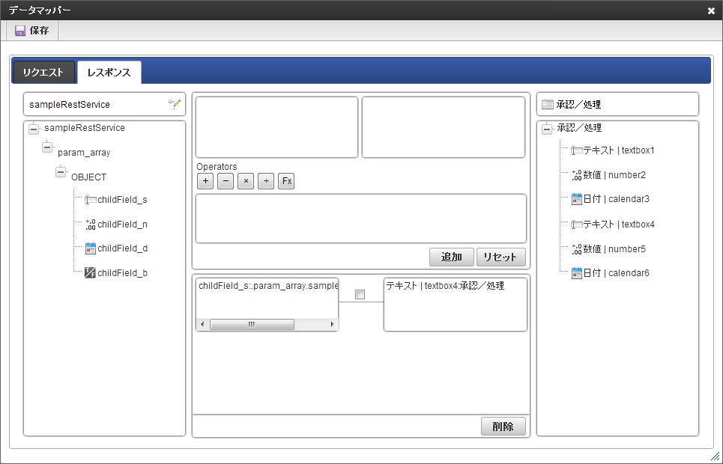Click the sampleRestService header field
Screen dimensions: 723x464
[x=104, y=105]
